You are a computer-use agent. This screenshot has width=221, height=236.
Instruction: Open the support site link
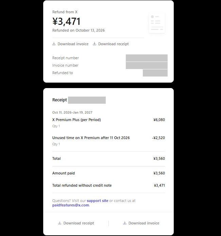coord(98,201)
